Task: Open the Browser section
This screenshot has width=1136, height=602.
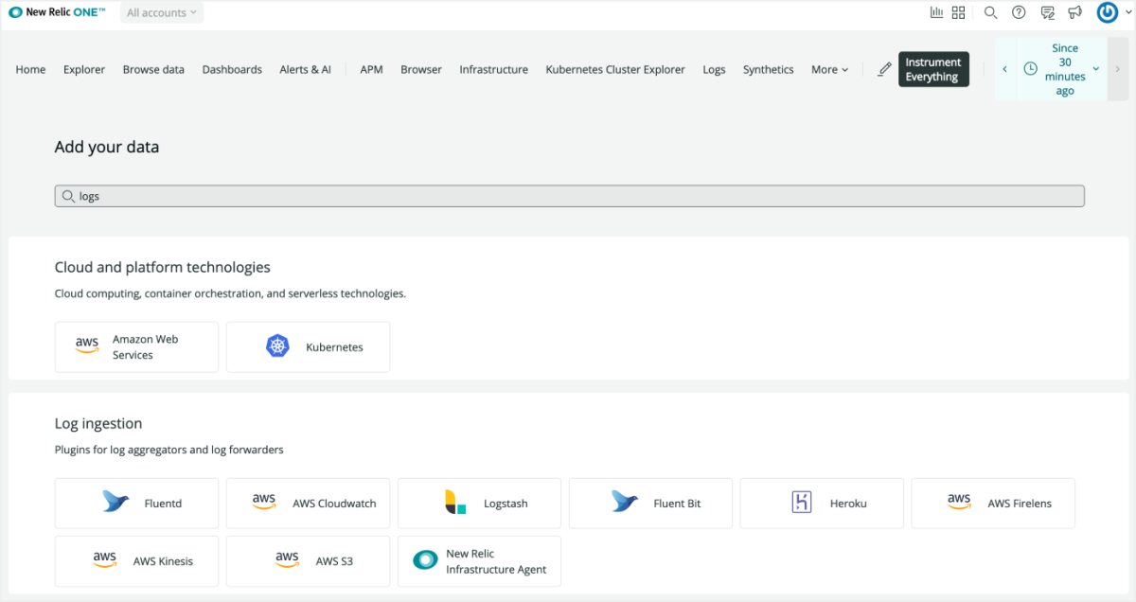Action: coord(421,69)
